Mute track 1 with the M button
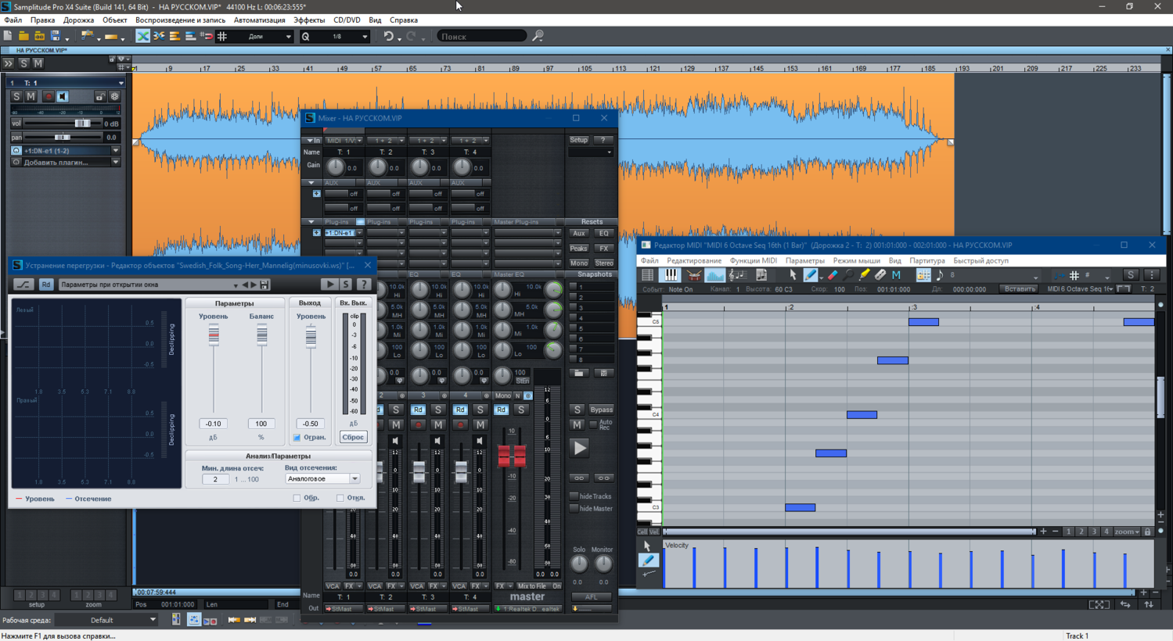 (x=31, y=96)
